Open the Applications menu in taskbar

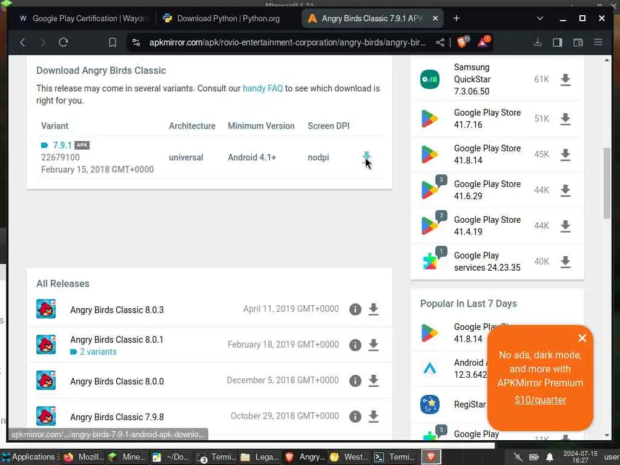coord(29,457)
